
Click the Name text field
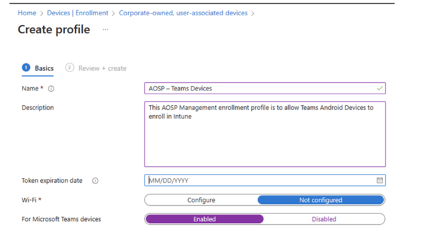click(x=265, y=88)
